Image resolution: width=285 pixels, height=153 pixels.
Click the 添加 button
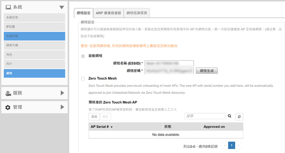tap(94, 117)
